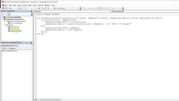Click the Outdent icon
This screenshot has width=179, height=101.
pos(101,8)
